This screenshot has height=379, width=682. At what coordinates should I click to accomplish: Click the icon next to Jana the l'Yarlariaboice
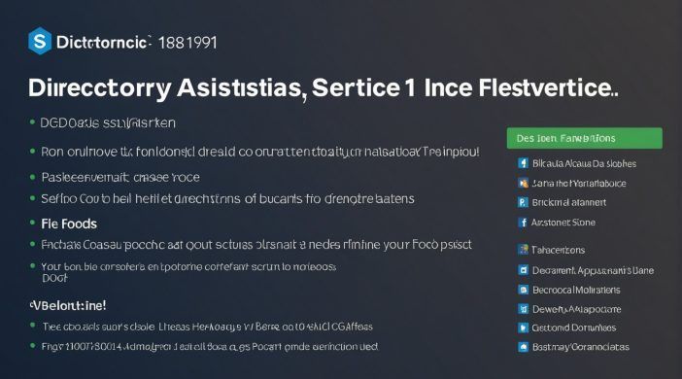(x=523, y=184)
